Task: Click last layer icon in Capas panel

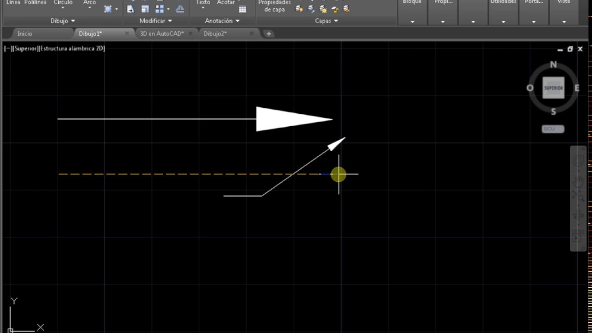Action: (346, 9)
